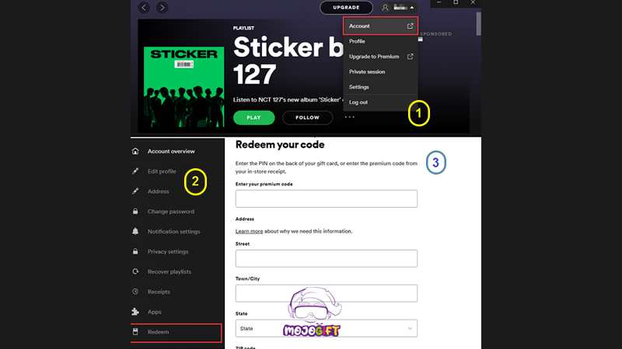Image resolution: width=622 pixels, height=349 pixels.
Task: Click the premium code input field
Action: [327, 199]
